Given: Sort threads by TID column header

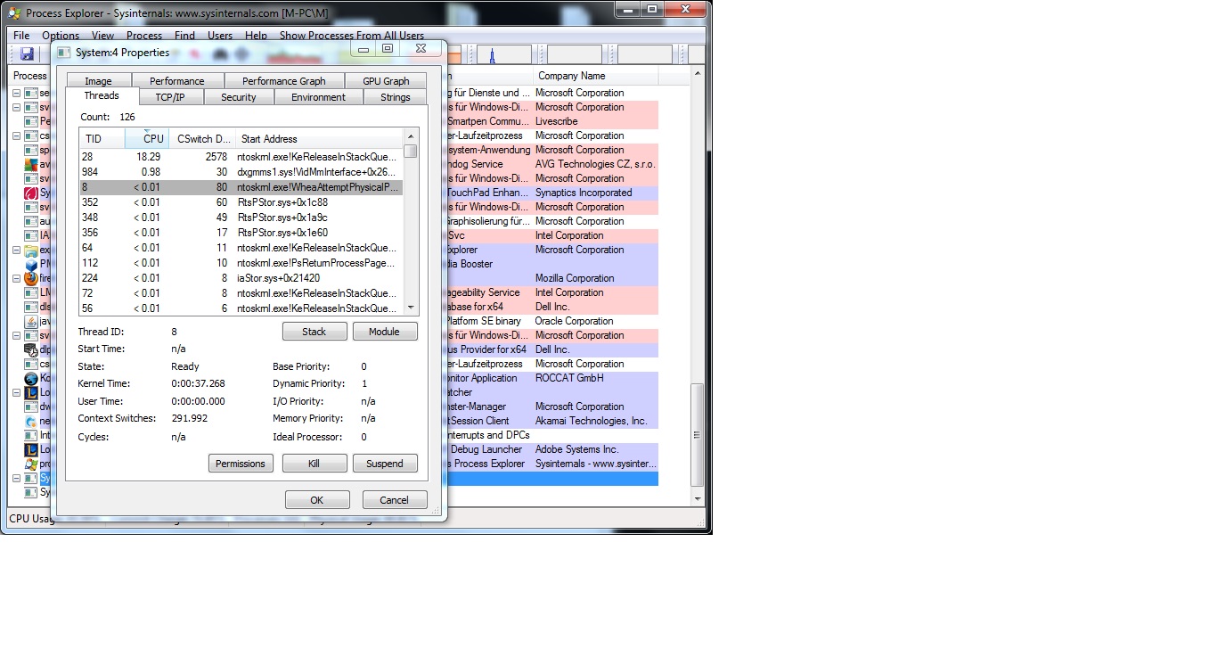Looking at the screenshot, I should [x=102, y=139].
